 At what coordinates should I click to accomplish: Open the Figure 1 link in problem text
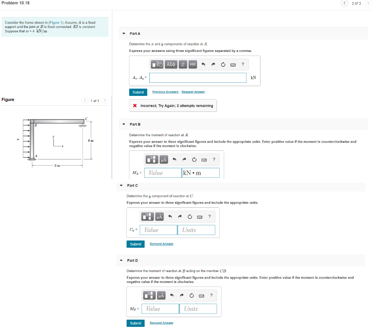coord(56,23)
